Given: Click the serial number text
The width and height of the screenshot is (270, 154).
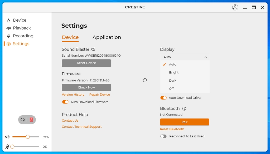Looking at the screenshot, I should point(91,56).
